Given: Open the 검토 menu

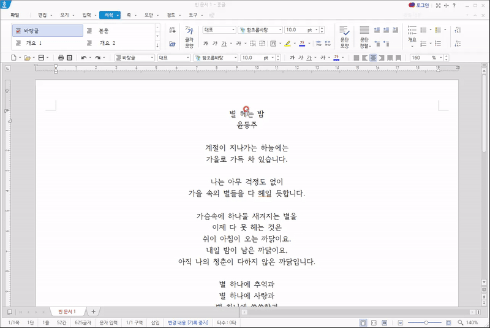Looking at the screenshot, I should coord(171,15).
